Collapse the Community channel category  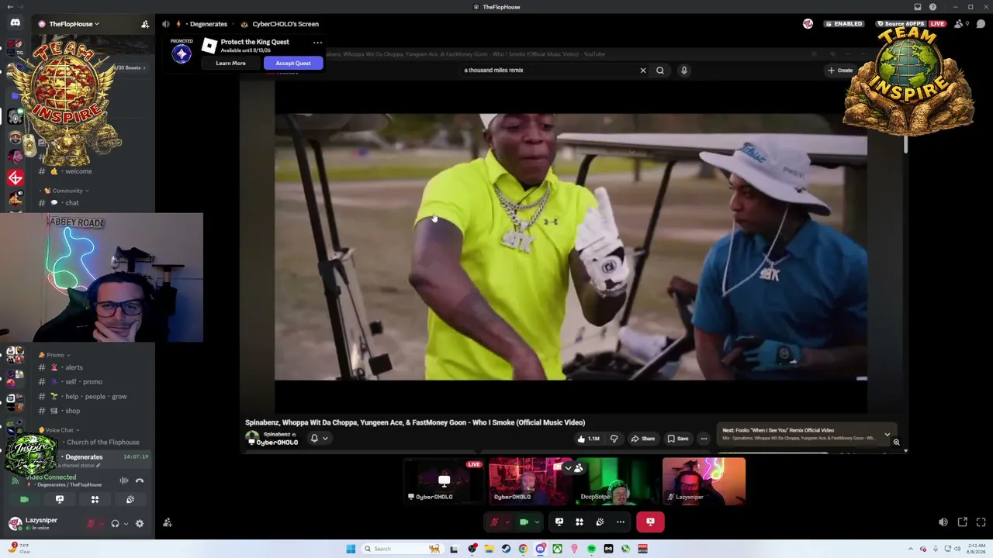pyautogui.click(x=67, y=191)
